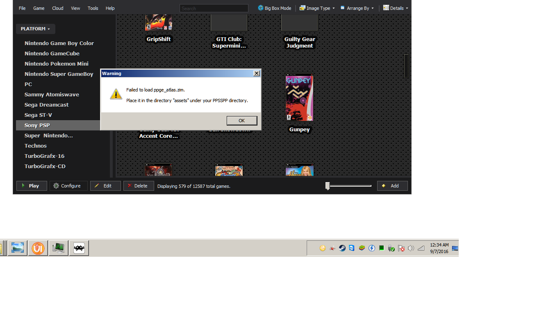Click the Edit button

[x=105, y=186]
